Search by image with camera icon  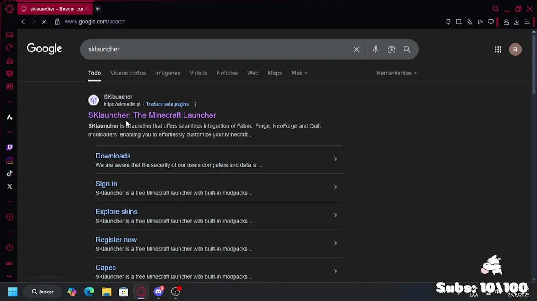[x=391, y=49]
